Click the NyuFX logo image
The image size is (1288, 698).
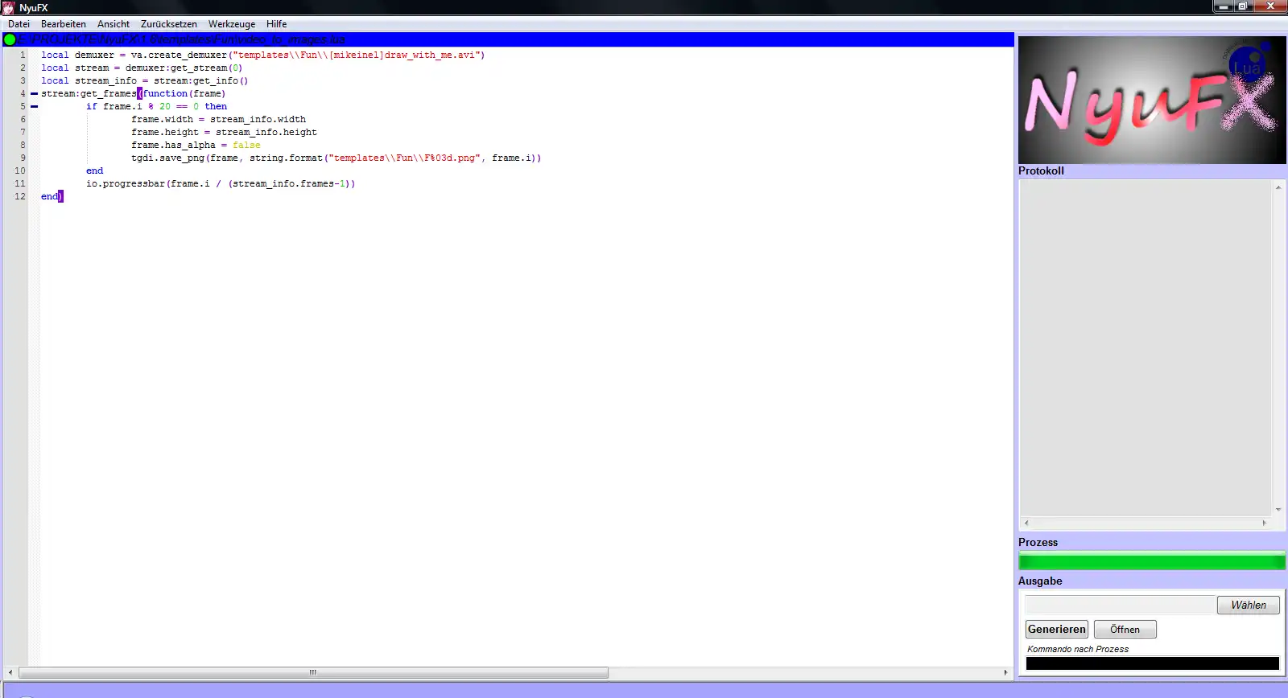1152,100
